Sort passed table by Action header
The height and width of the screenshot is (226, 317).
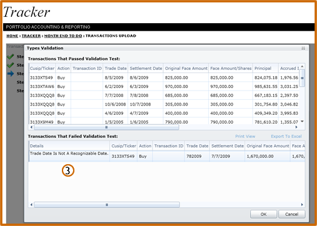point(63,68)
